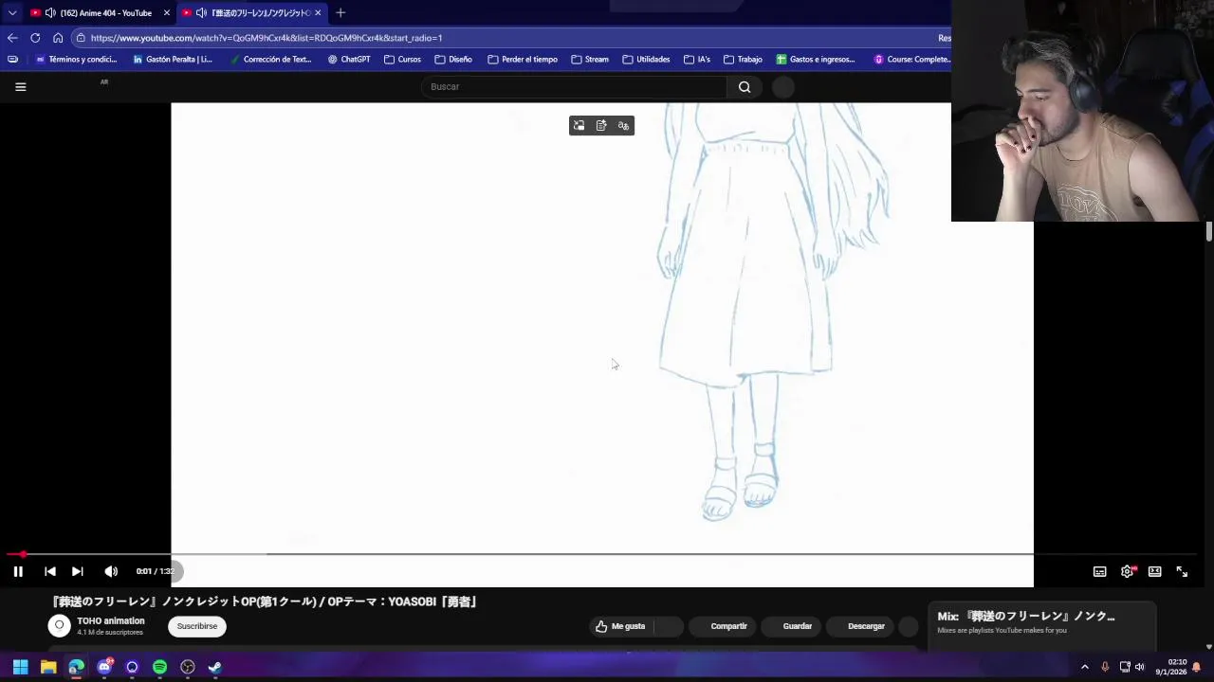Image resolution: width=1214 pixels, height=682 pixels.
Task: Open OBS Studio from the taskbar
Action: tap(188, 667)
